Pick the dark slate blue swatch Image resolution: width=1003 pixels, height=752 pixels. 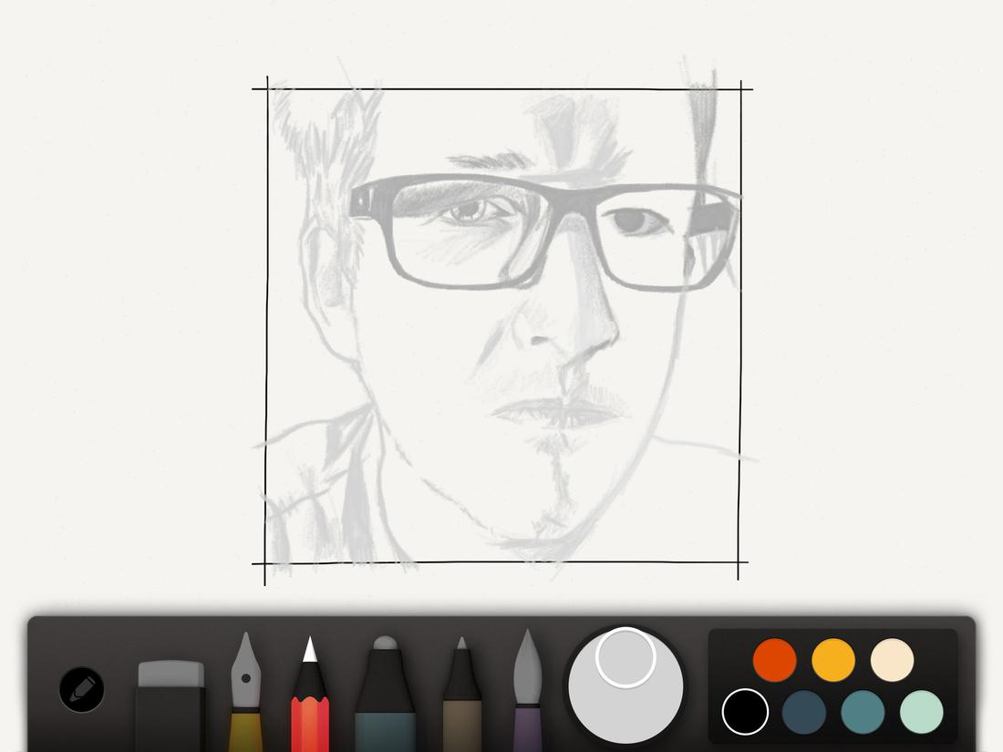[802, 713]
